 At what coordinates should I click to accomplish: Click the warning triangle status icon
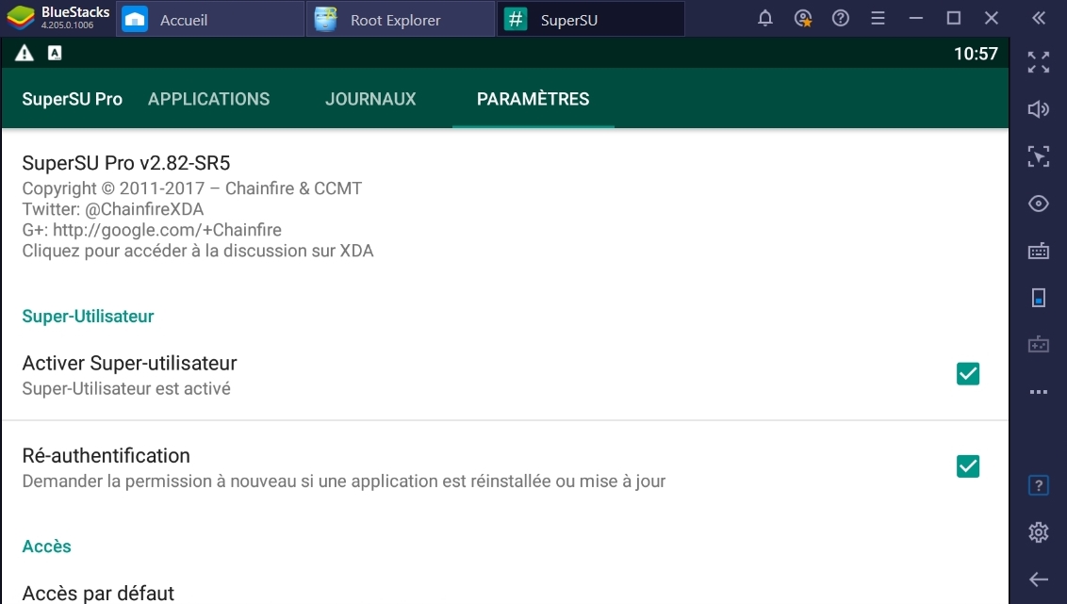point(25,53)
